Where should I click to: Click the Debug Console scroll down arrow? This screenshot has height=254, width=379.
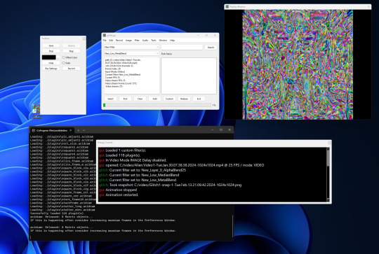[328, 200]
